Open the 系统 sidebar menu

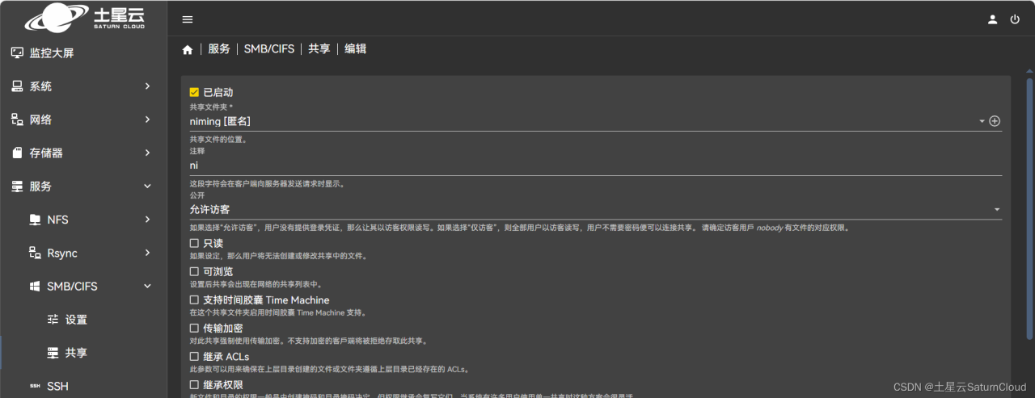tap(84, 86)
